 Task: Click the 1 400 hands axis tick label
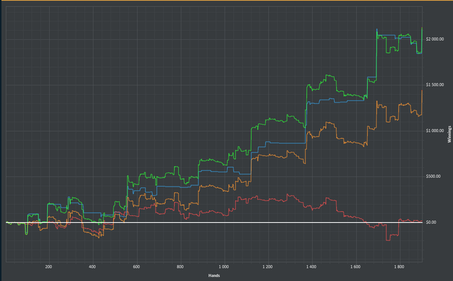click(311, 267)
